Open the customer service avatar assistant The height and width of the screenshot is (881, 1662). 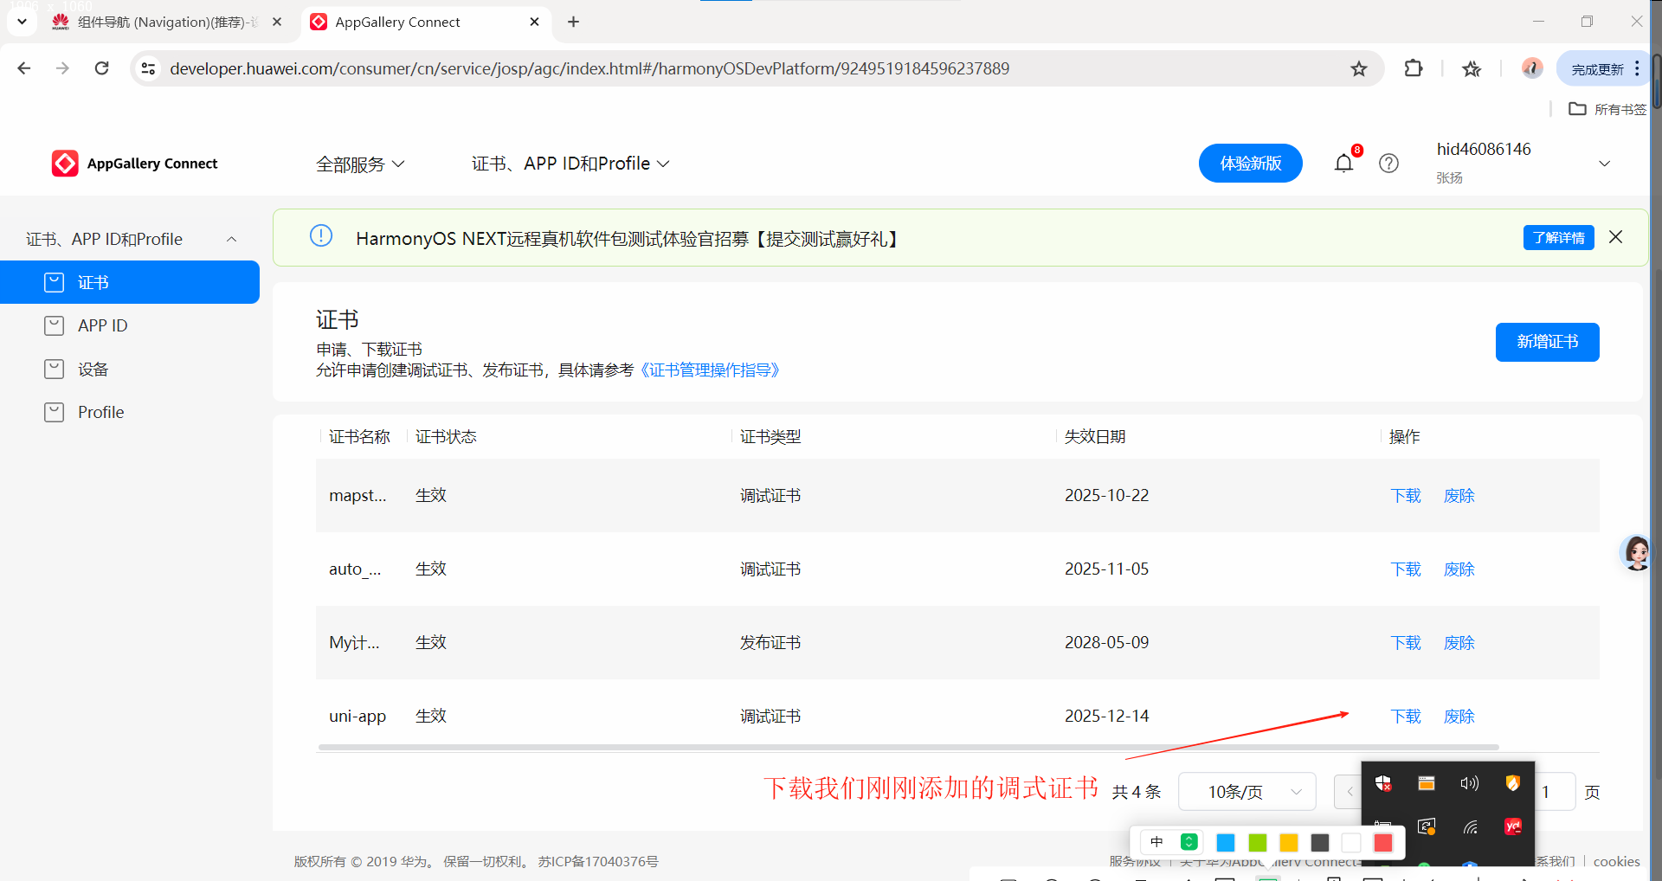point(1636,552)
